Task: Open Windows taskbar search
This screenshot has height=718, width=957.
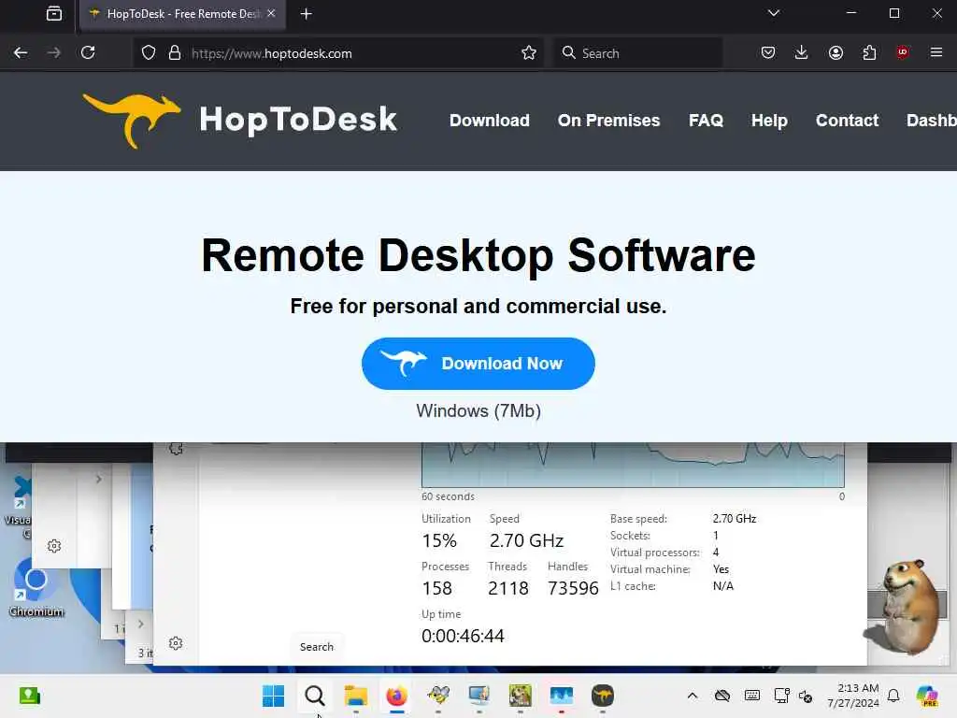Action: coord(315,696)
